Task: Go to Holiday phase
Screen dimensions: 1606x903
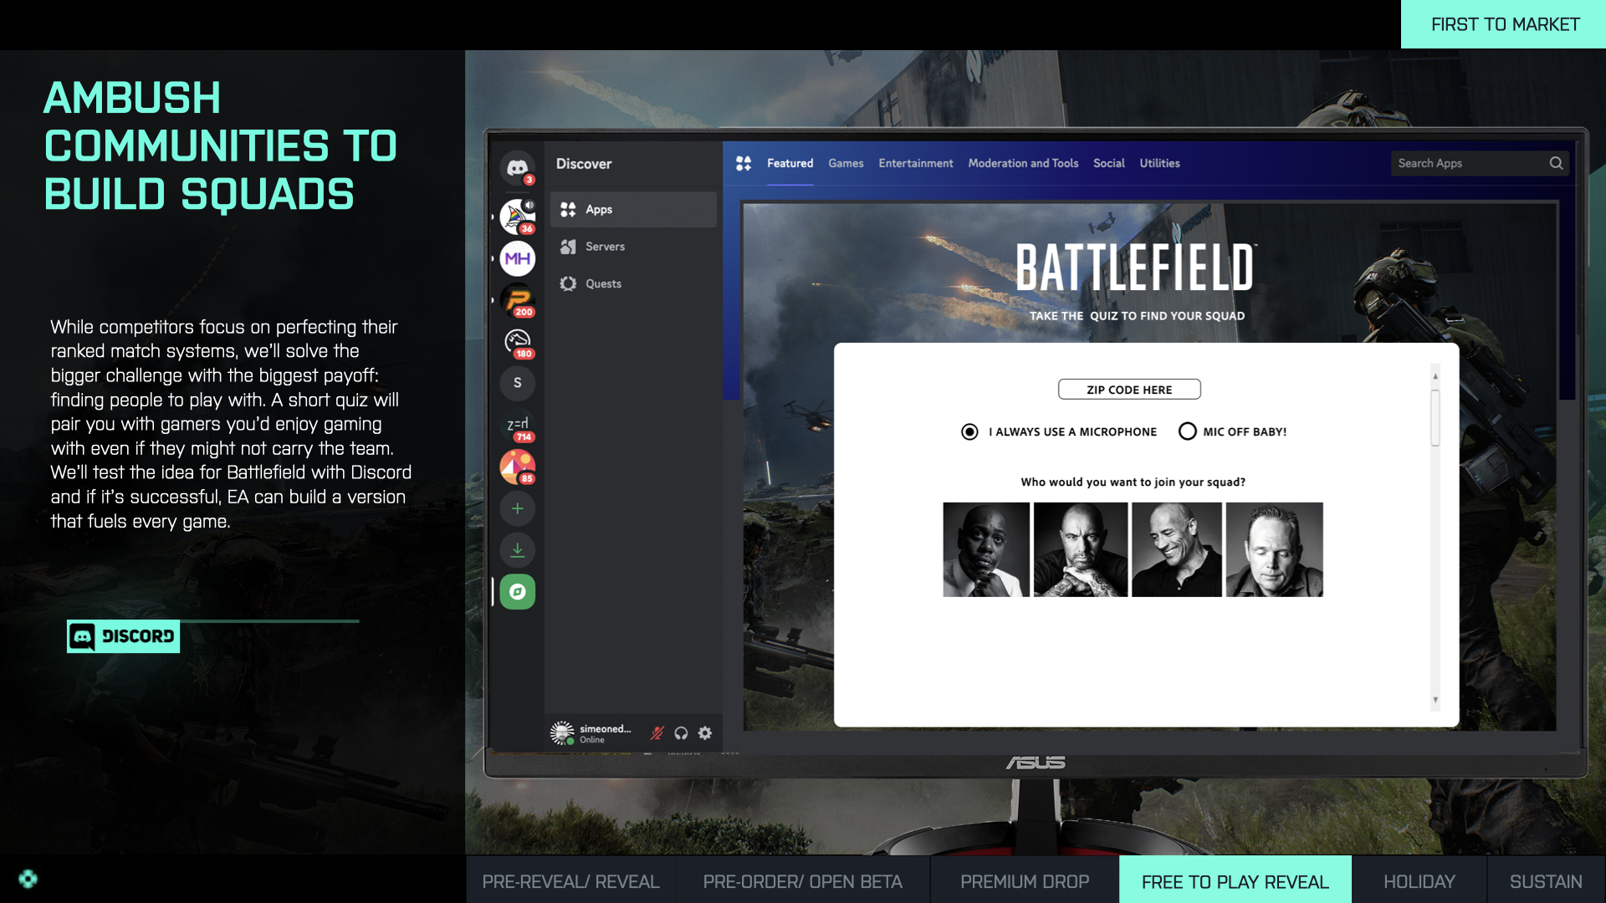Action: tap(1419, 881)
